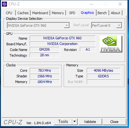This screenshot has height=128, width=129.
Task: Click the memory Type GDDR5 value
Action: point(103,76)
